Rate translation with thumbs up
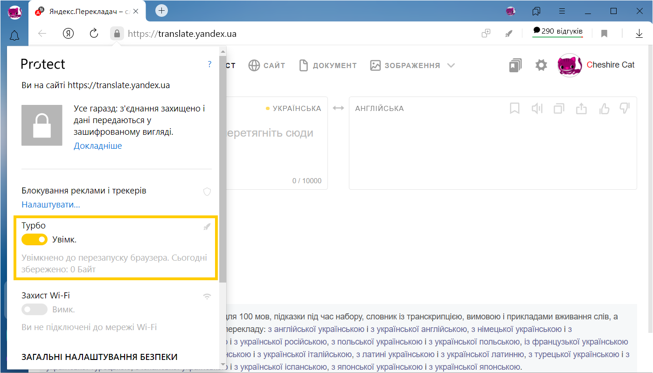Image resolution: width=653 pixels, height=373 pixels. pyautogui.click(x=604, y=109)
